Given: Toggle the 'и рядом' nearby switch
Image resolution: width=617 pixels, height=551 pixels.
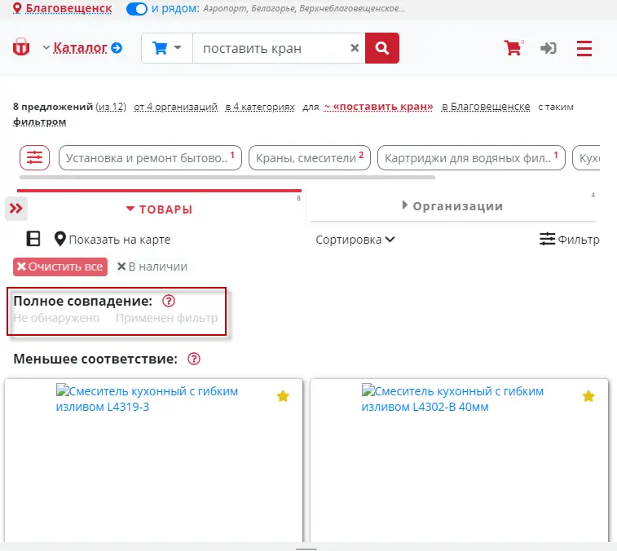Looking at the screenshot, I should pyautogui.click(x=137, y=9).
